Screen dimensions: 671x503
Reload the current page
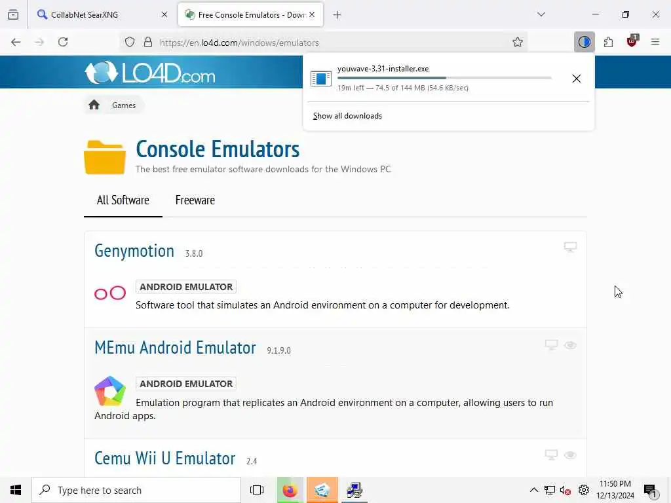coord(63,42)
